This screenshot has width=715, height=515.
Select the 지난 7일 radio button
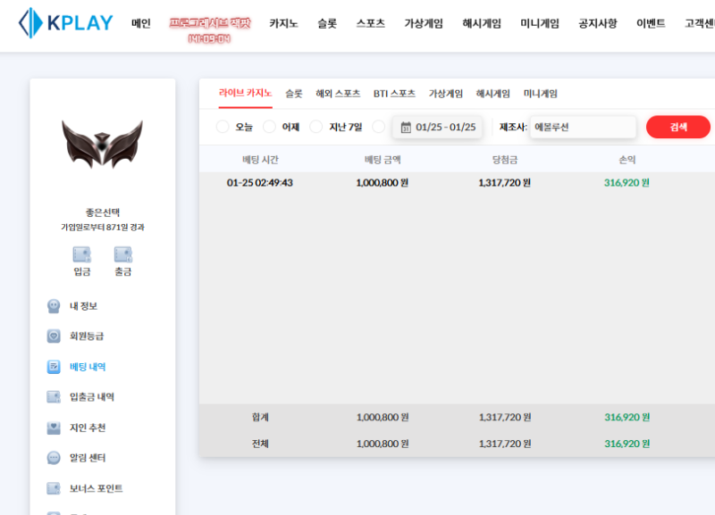[x=315, y=127]
